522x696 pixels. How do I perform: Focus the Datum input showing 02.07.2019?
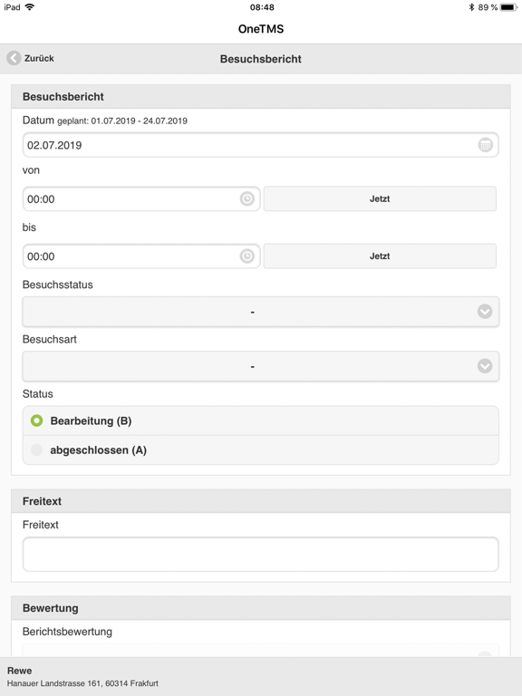click(261, 145)
